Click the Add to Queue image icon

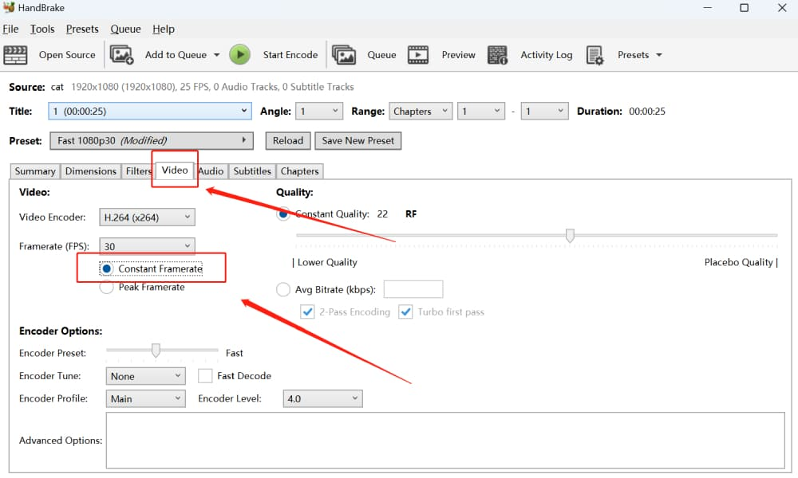(121, 55)
